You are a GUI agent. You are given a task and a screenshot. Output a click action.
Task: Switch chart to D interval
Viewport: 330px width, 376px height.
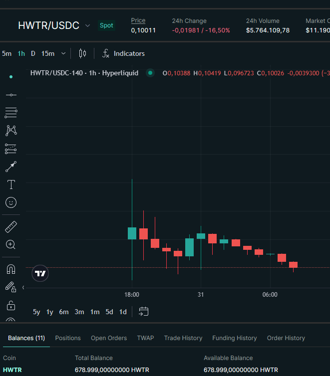[33, 53]
